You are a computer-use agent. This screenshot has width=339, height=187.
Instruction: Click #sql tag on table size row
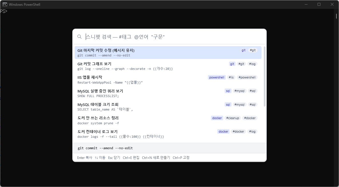pyautogui.click(x=252, y=105)
